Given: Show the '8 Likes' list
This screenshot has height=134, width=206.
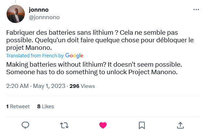Looking at the screenshot, I should (45, 107).
